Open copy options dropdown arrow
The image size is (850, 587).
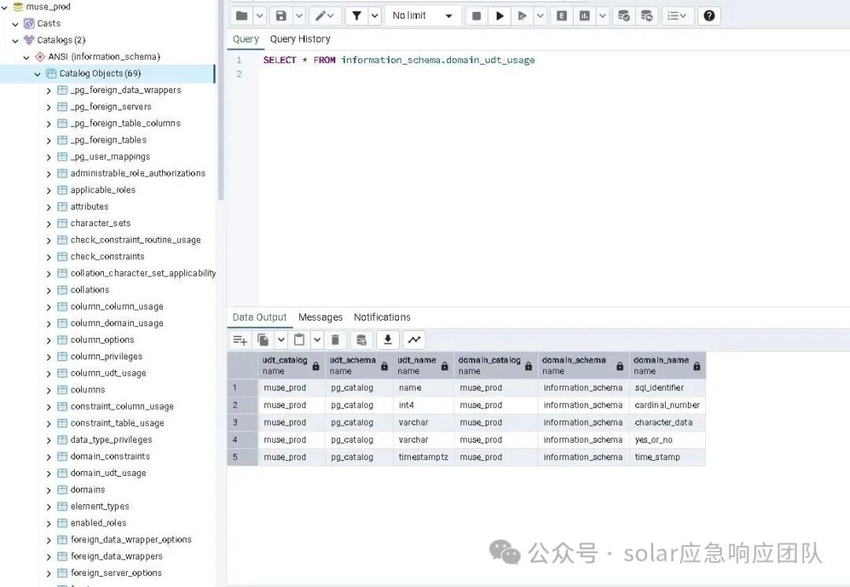[281, 340]
